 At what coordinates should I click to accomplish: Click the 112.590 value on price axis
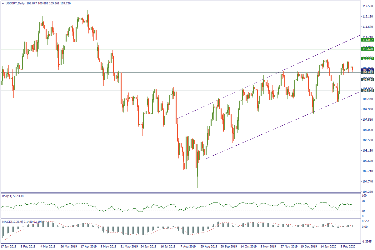coord(368,6)
